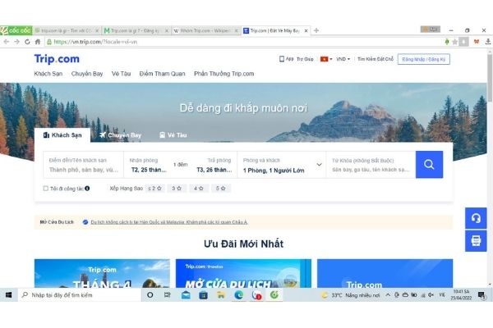Click the browser home icon
The height and width of the screenshot is (328, 493).
pos(38,42)
